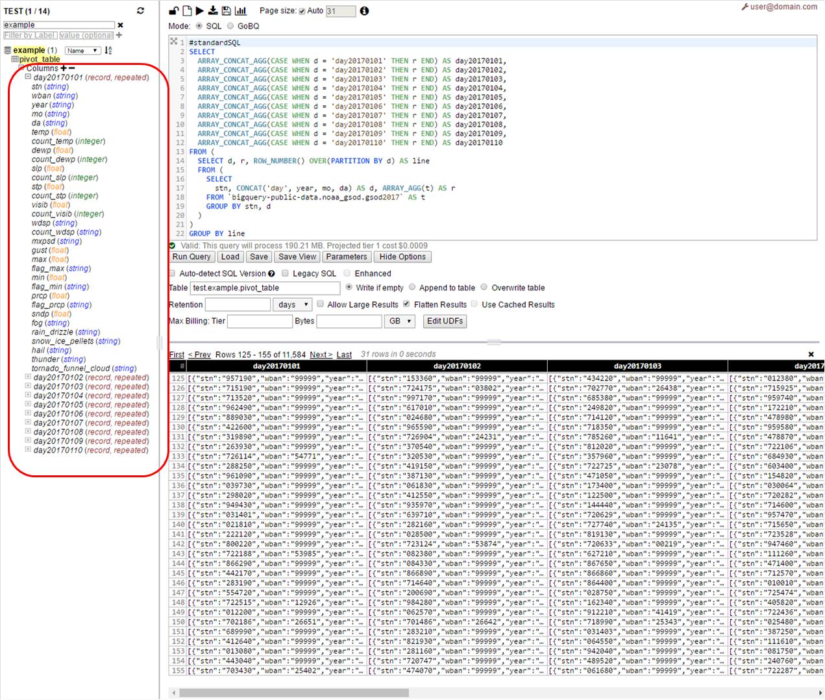Click the user wrench icon

[745, 7]
